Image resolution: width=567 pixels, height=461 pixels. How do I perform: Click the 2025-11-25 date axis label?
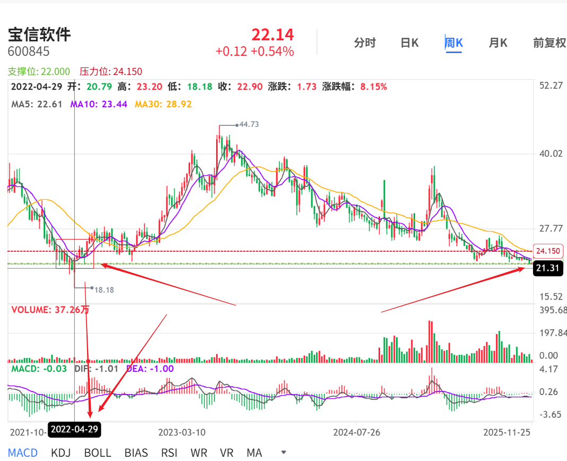point(507,432)
